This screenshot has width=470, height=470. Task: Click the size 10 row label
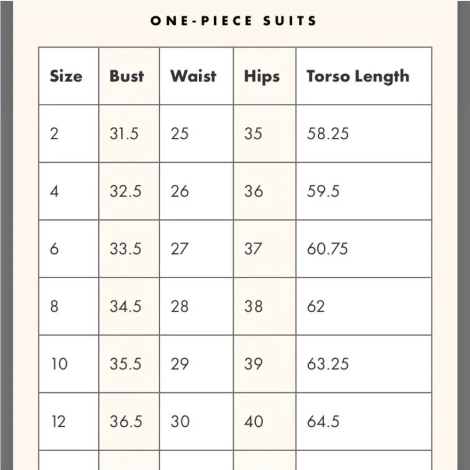[x=59, y=364]
